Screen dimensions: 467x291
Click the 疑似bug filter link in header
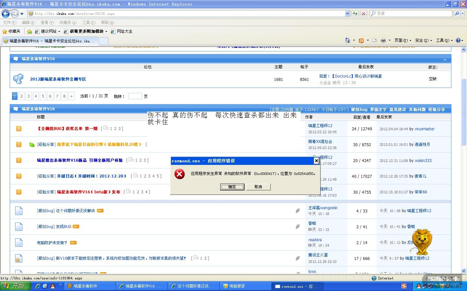[359, 110]
